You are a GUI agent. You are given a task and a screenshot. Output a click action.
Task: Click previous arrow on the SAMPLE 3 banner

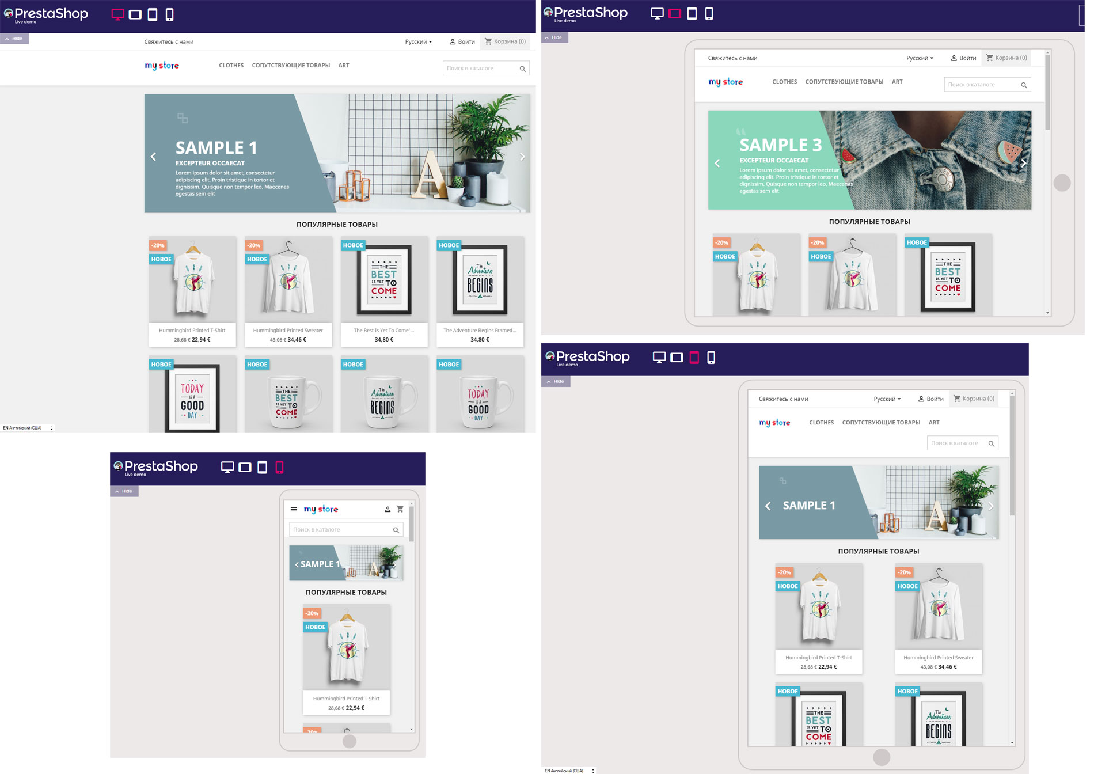point(717,164)
